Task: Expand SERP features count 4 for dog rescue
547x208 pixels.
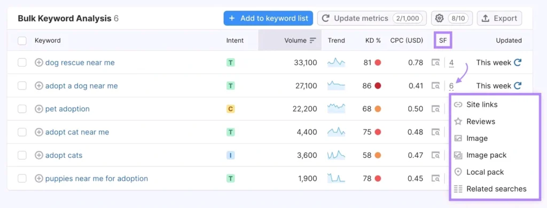Action: click(451, 63)
